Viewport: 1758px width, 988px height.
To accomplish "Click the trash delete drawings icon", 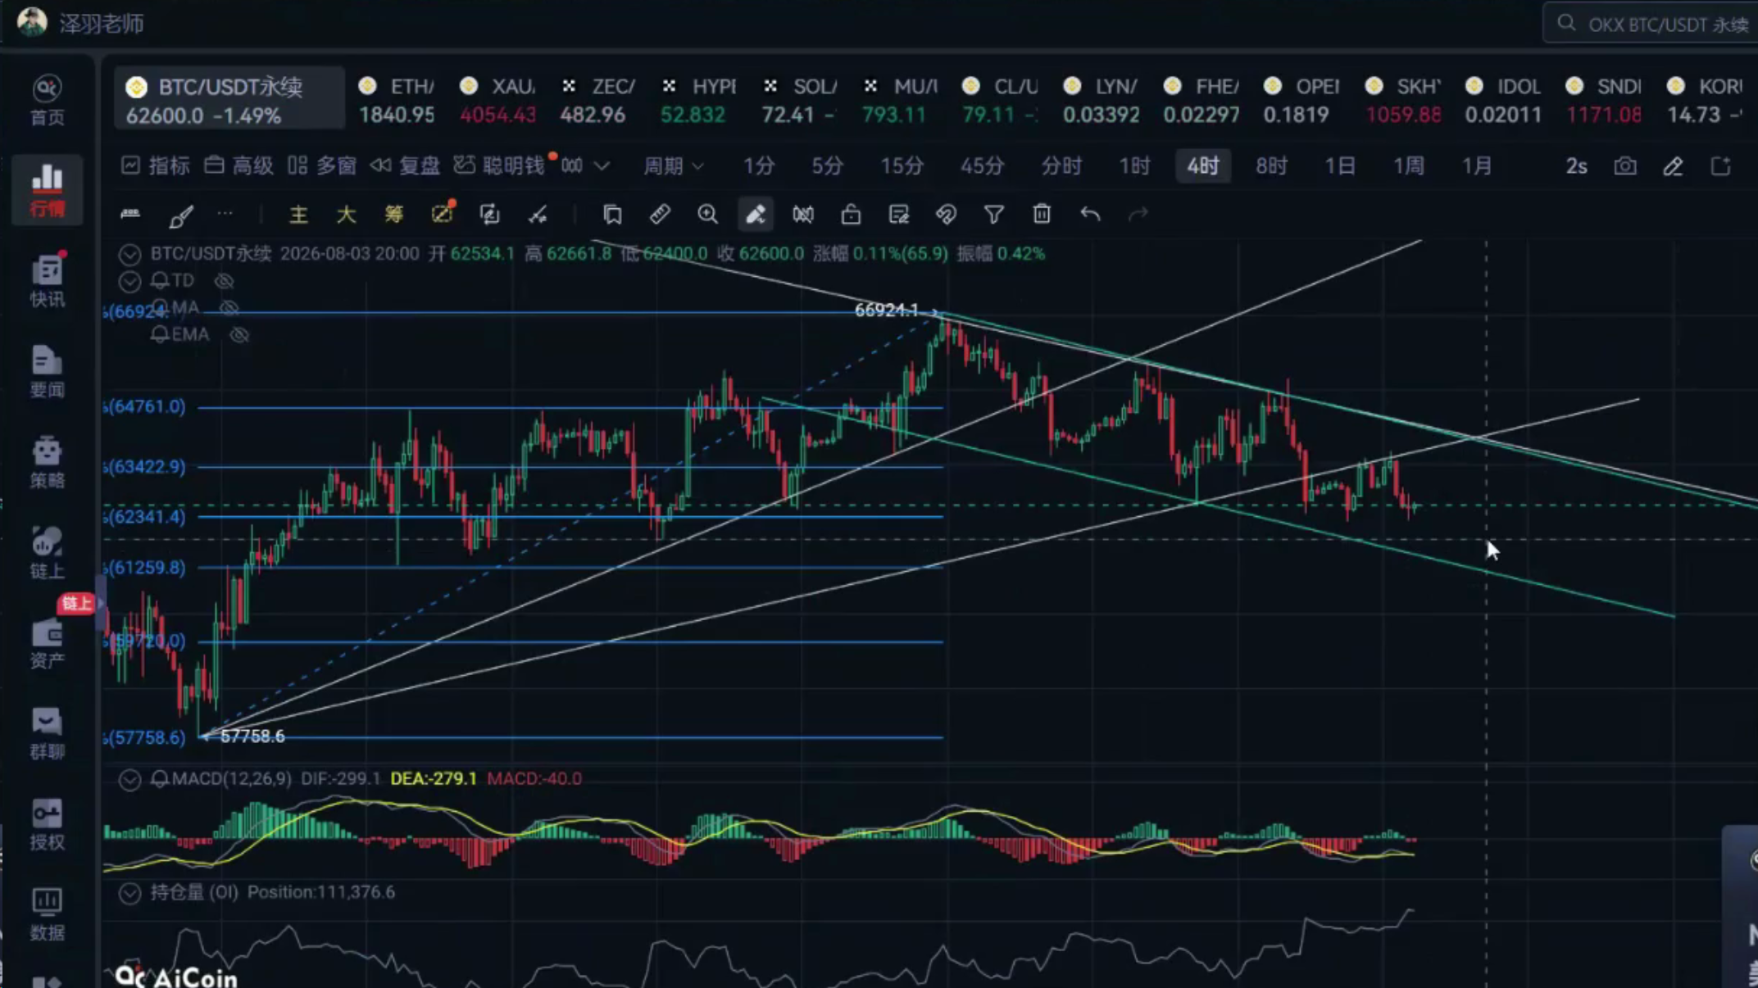I will click(1041, 215).
